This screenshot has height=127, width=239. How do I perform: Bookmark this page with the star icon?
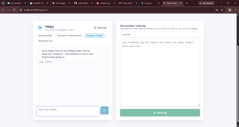[x=222, y=10]
